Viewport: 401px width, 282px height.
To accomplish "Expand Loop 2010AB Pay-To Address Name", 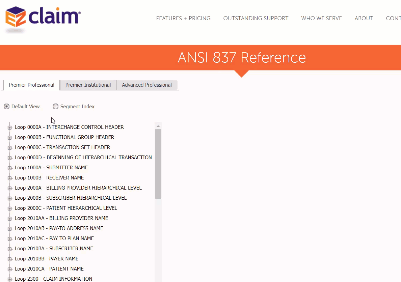I will point(10,229).
